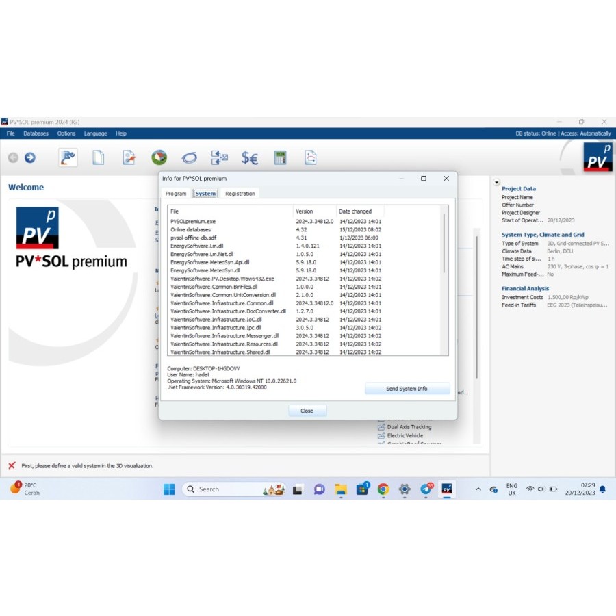616x616 pixels.
Task: Select pvsol-offline-db.sdf row
Action: (275, 238)
